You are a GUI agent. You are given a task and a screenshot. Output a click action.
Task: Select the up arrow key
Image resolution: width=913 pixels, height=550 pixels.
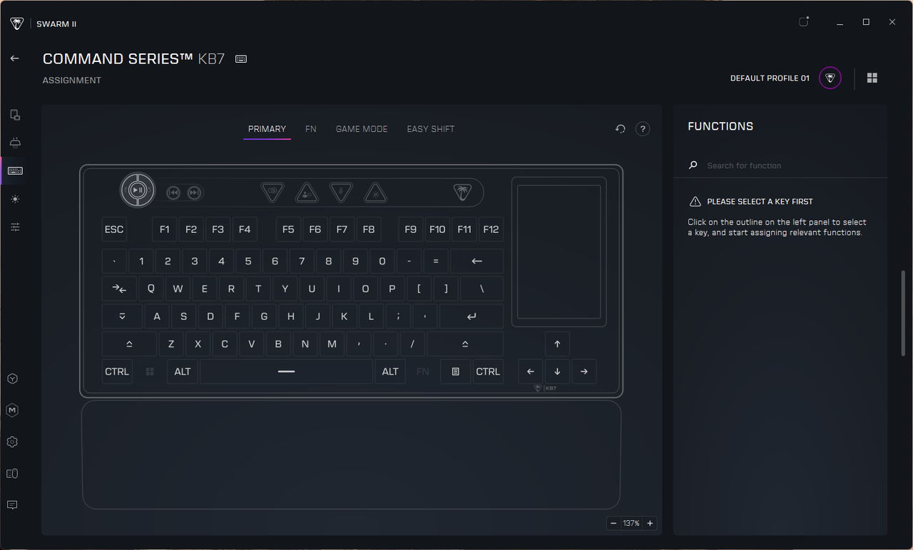click(x=557, y=344)
